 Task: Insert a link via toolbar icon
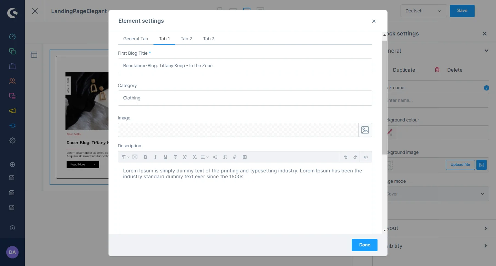(235, 157)
